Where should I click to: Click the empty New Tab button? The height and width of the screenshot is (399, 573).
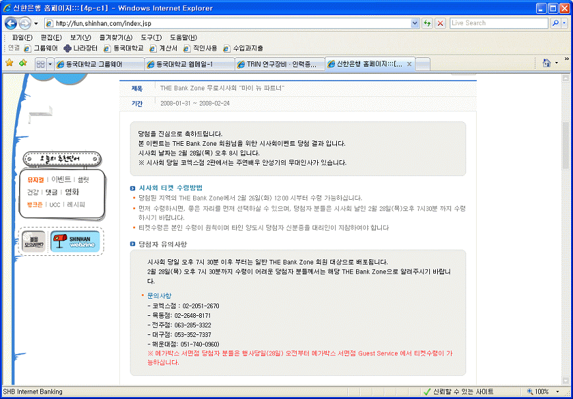[x=423, y=65]
